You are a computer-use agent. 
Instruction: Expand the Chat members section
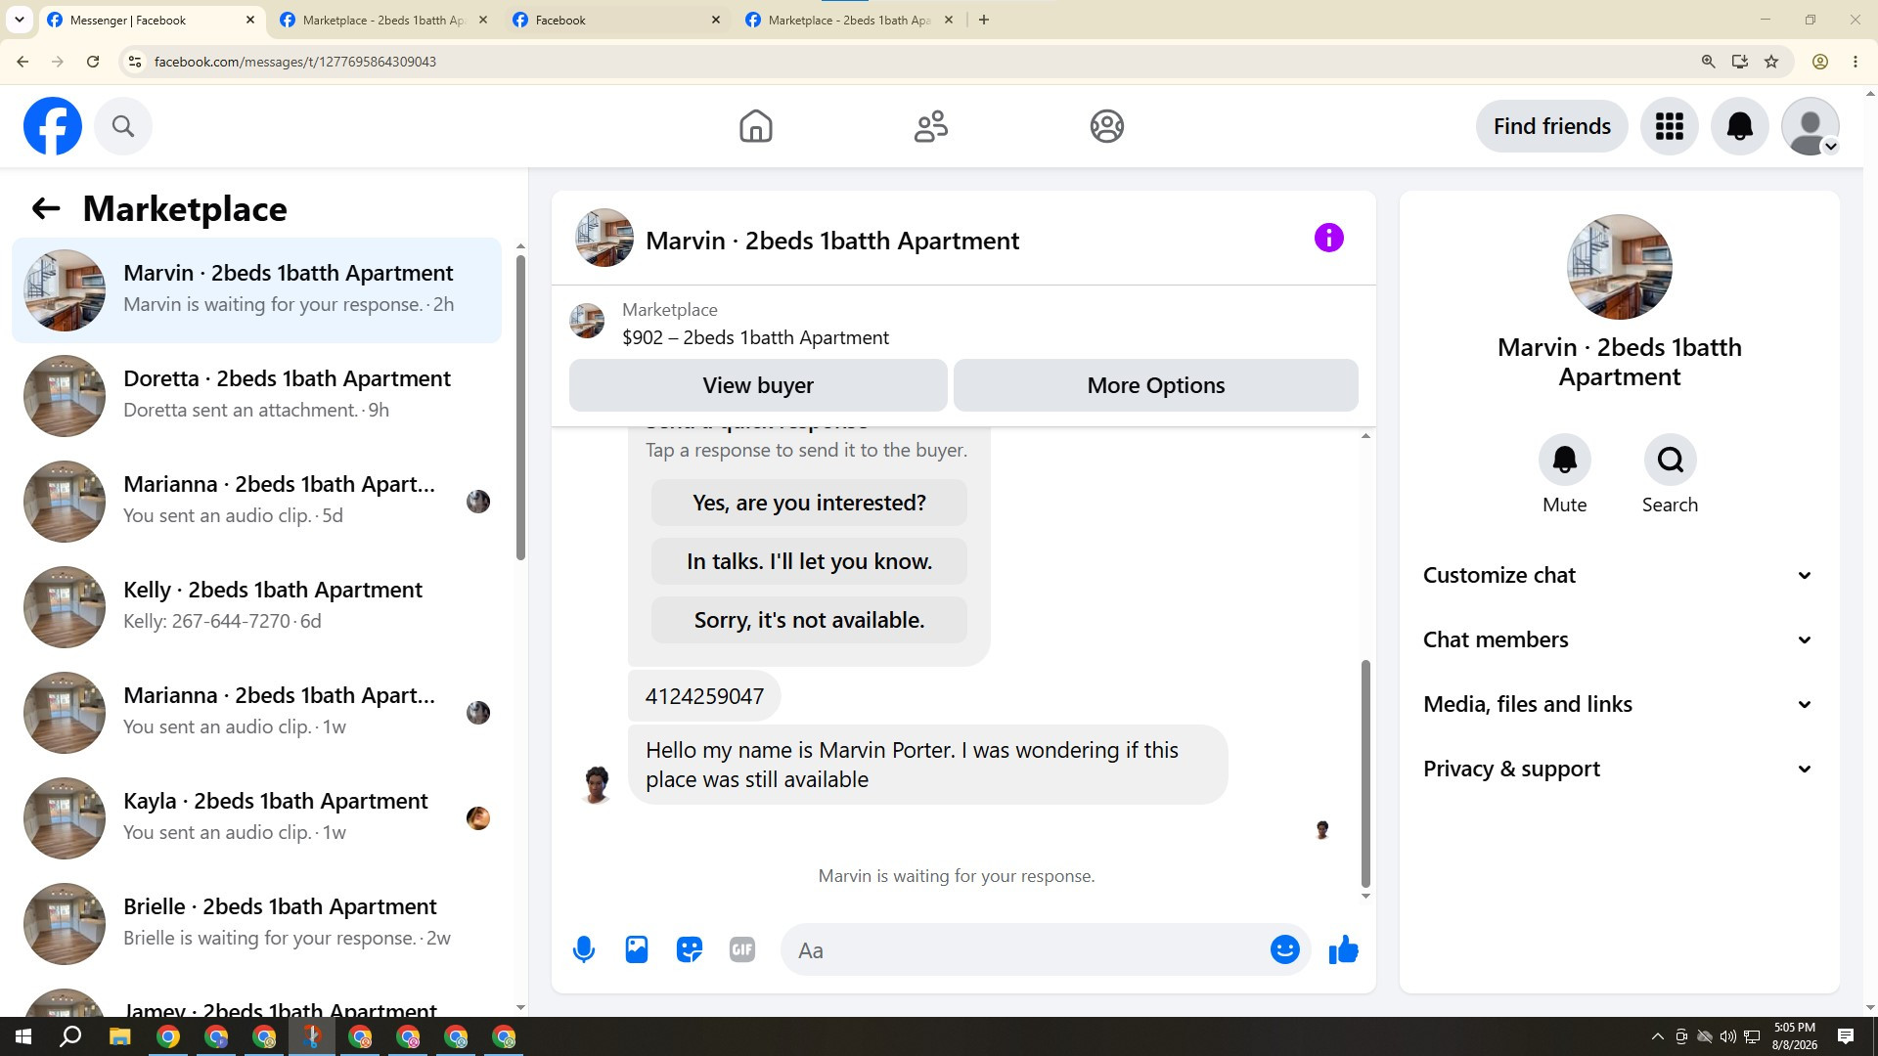(x=1619, y=639)
